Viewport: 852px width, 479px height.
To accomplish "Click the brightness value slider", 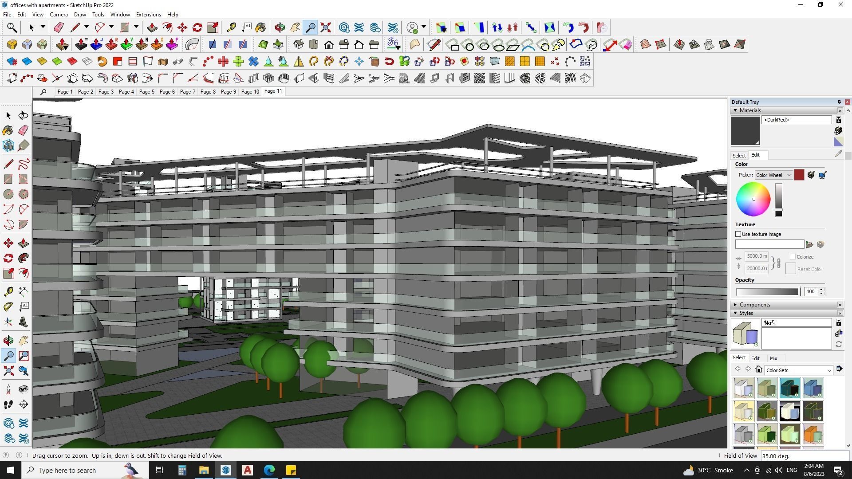I will 778,200.
